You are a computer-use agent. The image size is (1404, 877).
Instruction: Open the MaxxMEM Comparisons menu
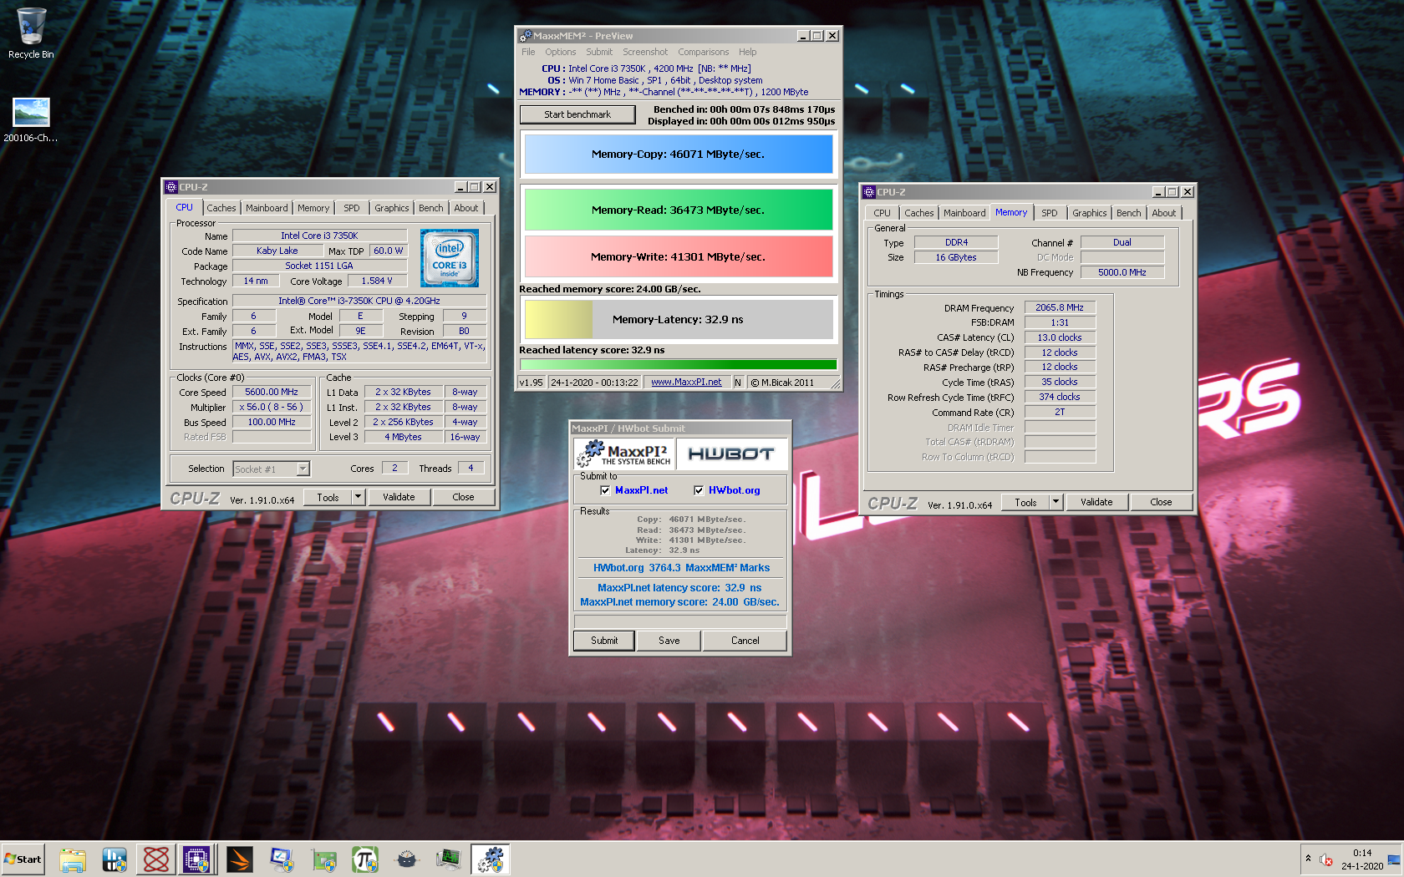pyautogui.click(x=704, y=52)
